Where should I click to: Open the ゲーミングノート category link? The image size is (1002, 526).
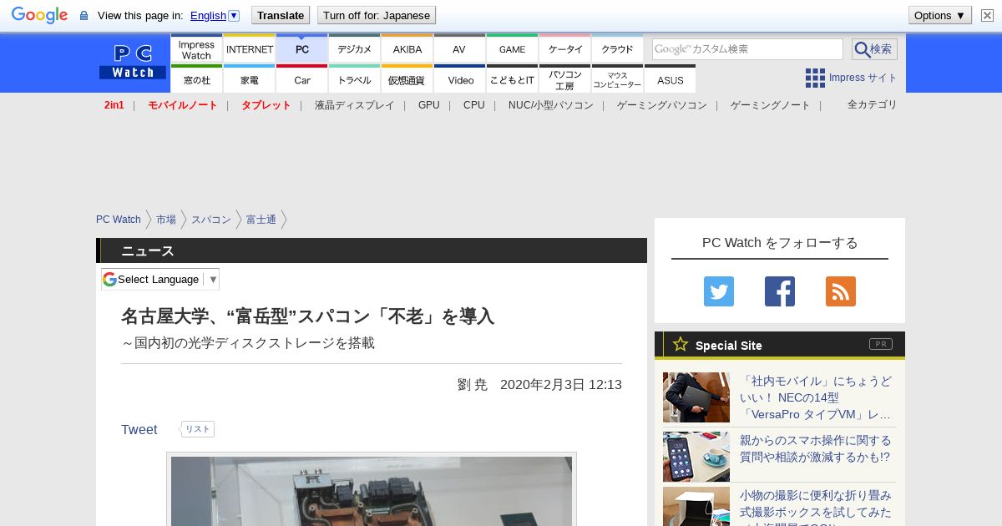771,105
